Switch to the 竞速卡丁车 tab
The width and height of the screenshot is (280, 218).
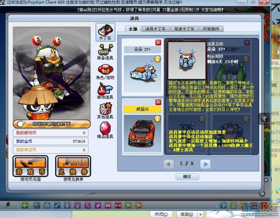184,29
